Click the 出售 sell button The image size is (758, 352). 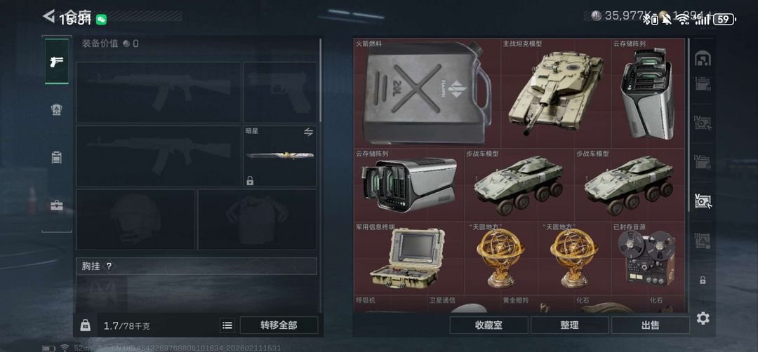point(650,325)
